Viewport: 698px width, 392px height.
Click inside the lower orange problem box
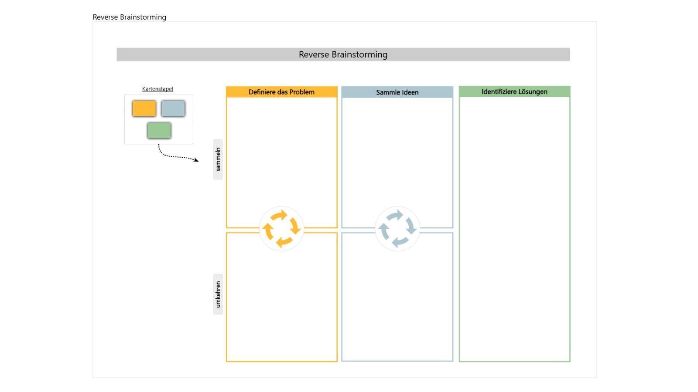tap(281, 305)
